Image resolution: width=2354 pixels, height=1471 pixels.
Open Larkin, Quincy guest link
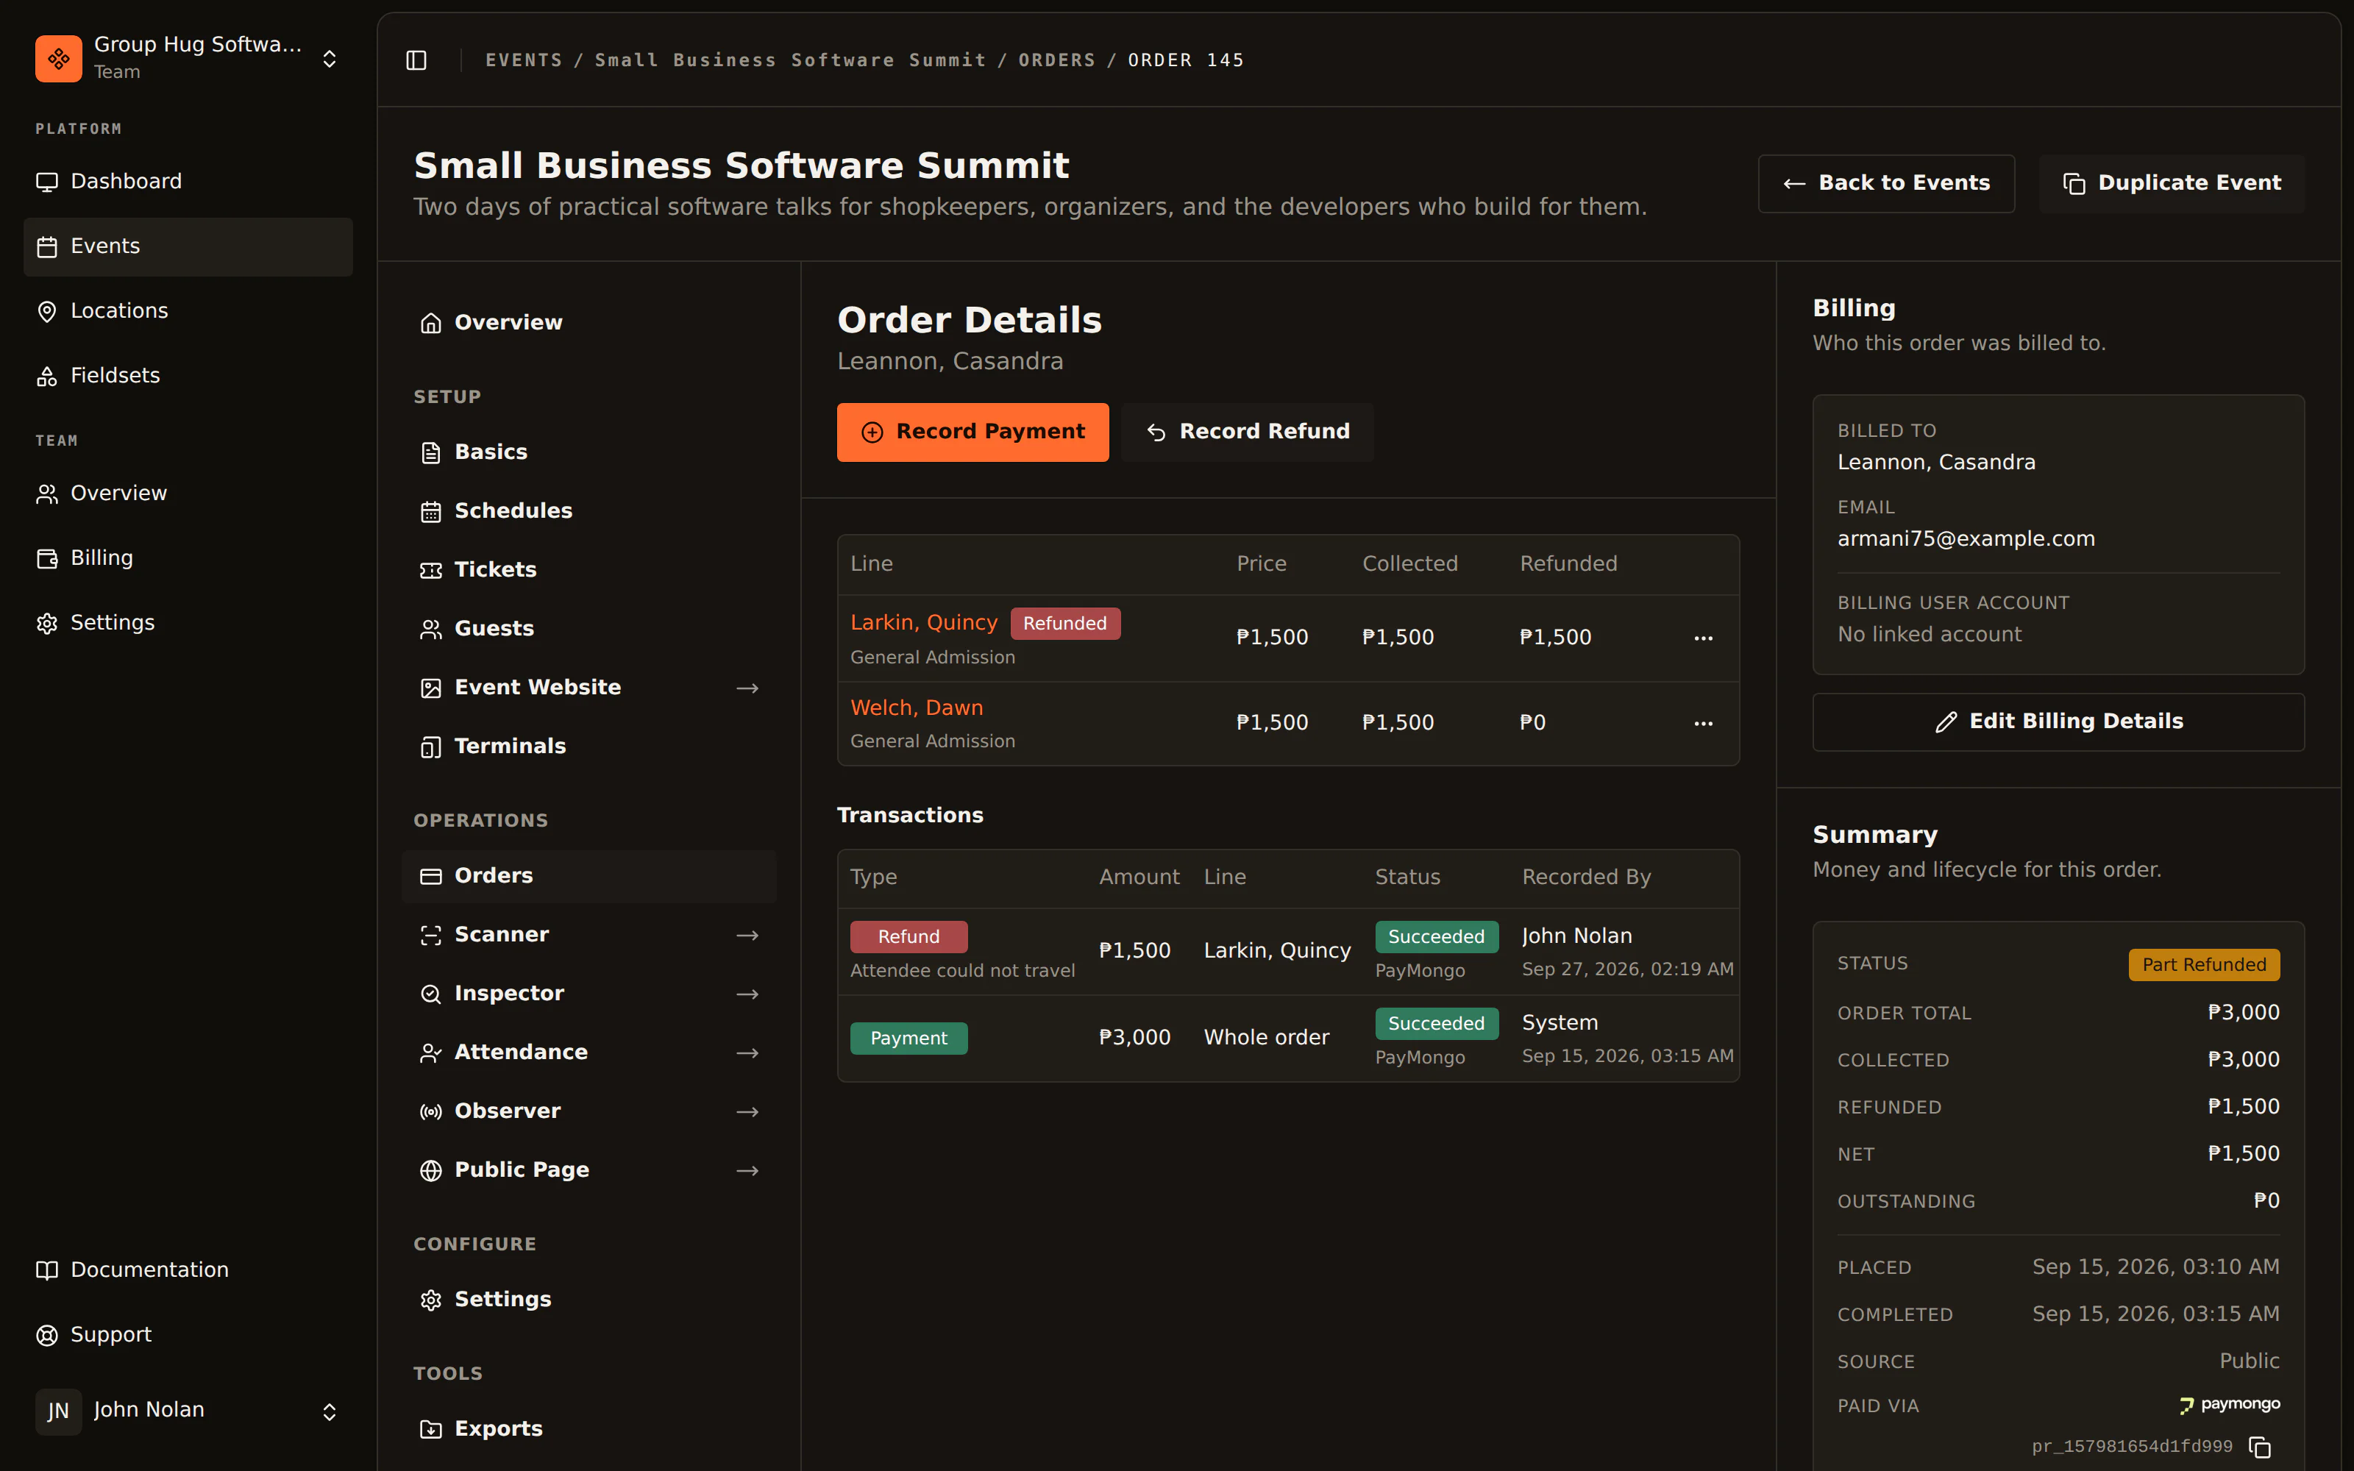point(924,623)
